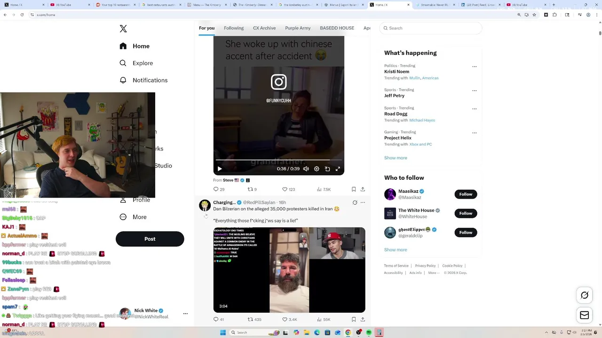Screen dimensions: 602x338
Task: Share the Steve video post
Action: coord(363,189)
